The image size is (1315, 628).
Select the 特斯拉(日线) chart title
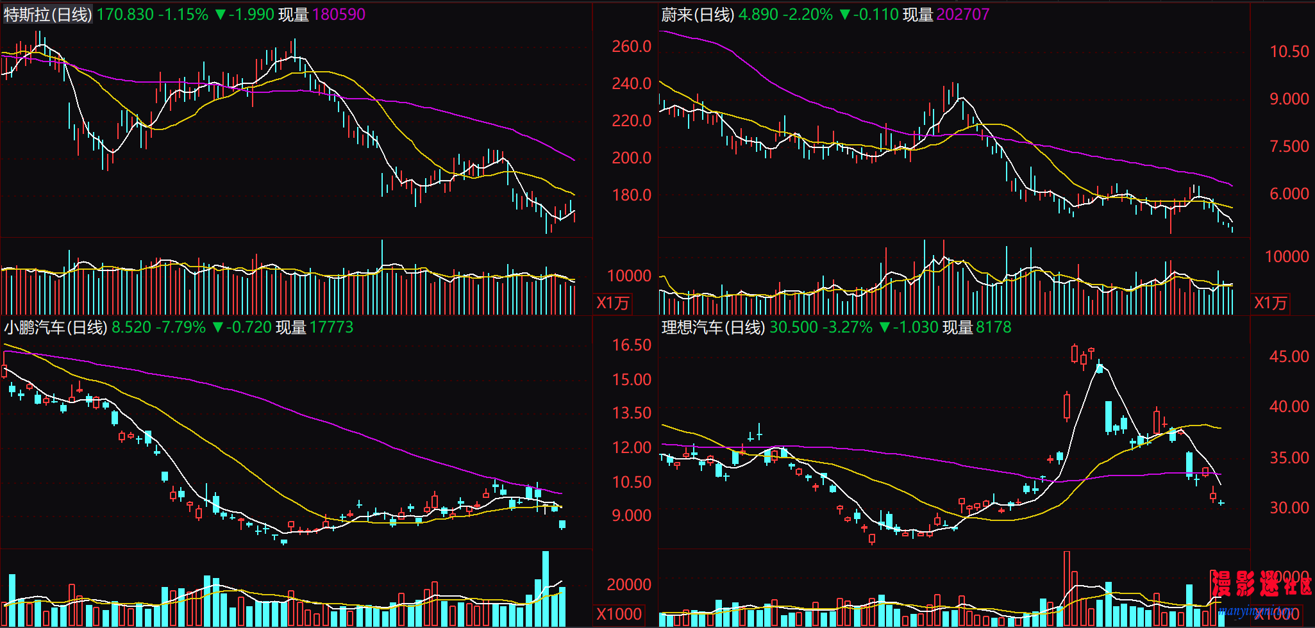click(x=48, y=14)
